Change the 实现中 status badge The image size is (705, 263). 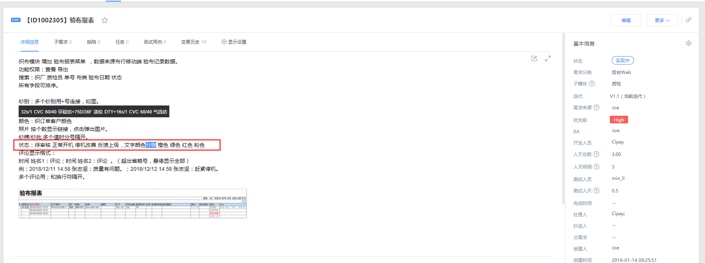point(622,60)
